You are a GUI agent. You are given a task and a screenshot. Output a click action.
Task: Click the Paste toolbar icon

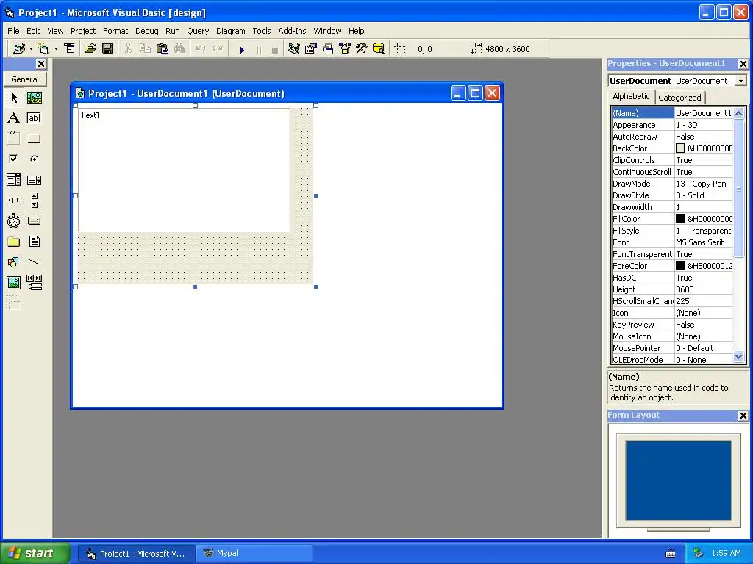coord(163,49)
